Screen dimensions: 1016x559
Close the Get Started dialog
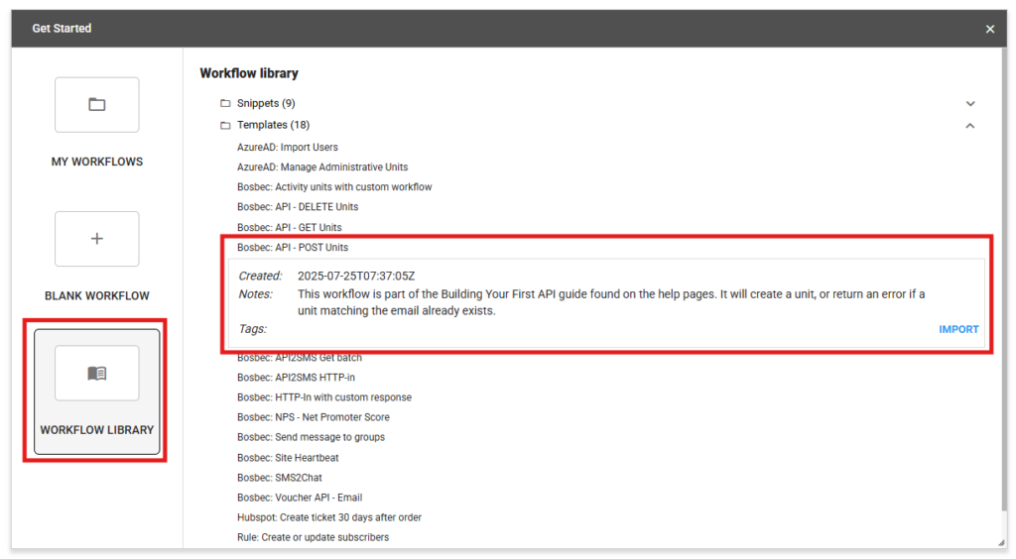pos(989,29)
